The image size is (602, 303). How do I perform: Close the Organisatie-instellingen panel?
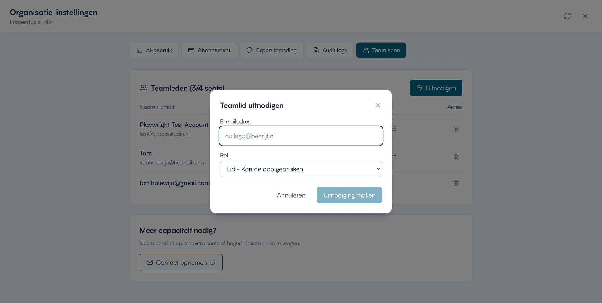click(585, 16)
